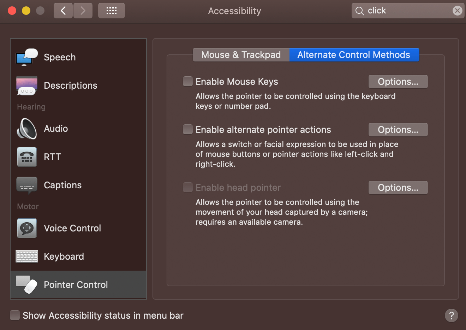Click the Descriptions icon in the sidebar
The image size is (466, 330).
[x=26, y=85]
